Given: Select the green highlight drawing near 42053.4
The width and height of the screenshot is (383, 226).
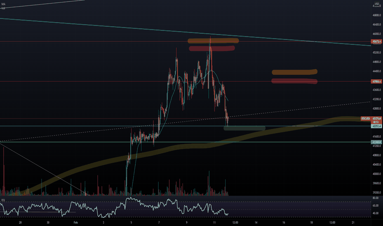Looking at the screenshot, I should tap(245, 128).
